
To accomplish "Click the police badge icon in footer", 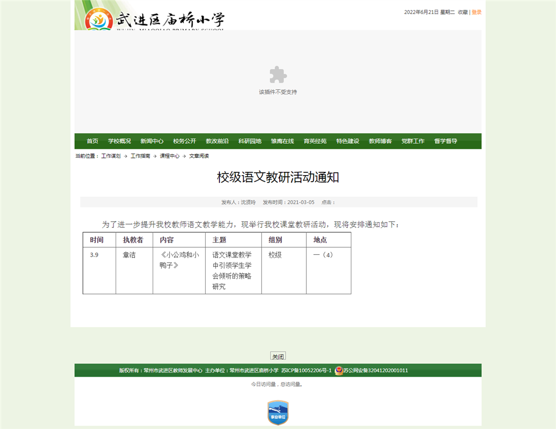I will click(339, 370).
